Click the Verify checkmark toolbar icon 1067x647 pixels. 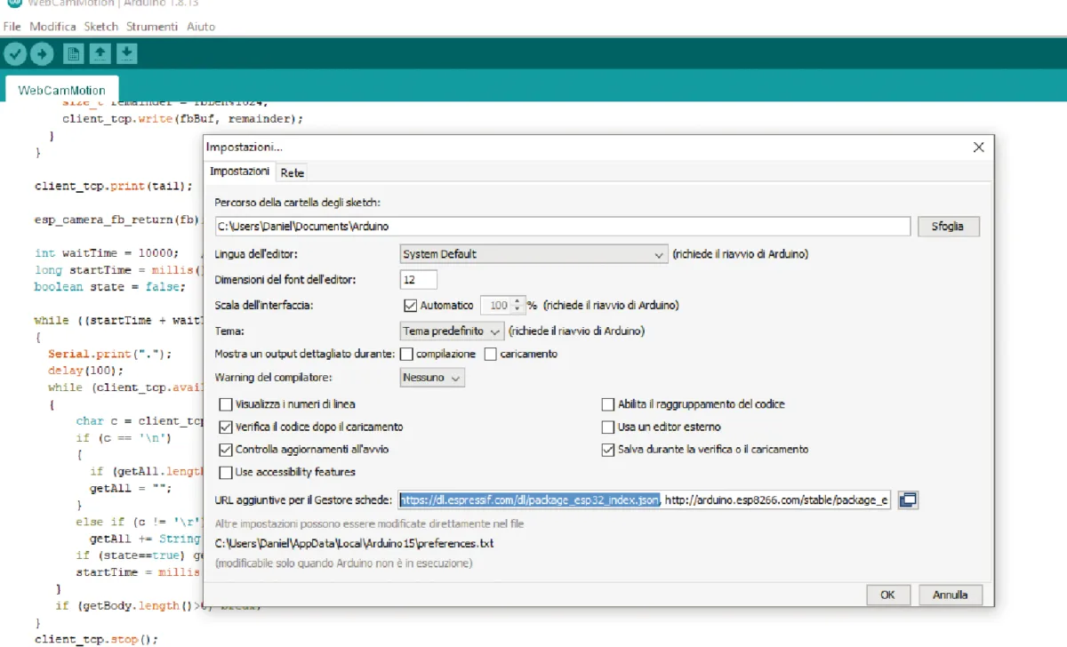click(15, 55)
